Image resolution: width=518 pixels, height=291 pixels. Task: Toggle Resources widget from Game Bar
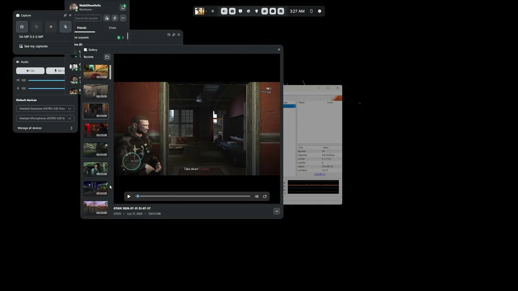248,11
